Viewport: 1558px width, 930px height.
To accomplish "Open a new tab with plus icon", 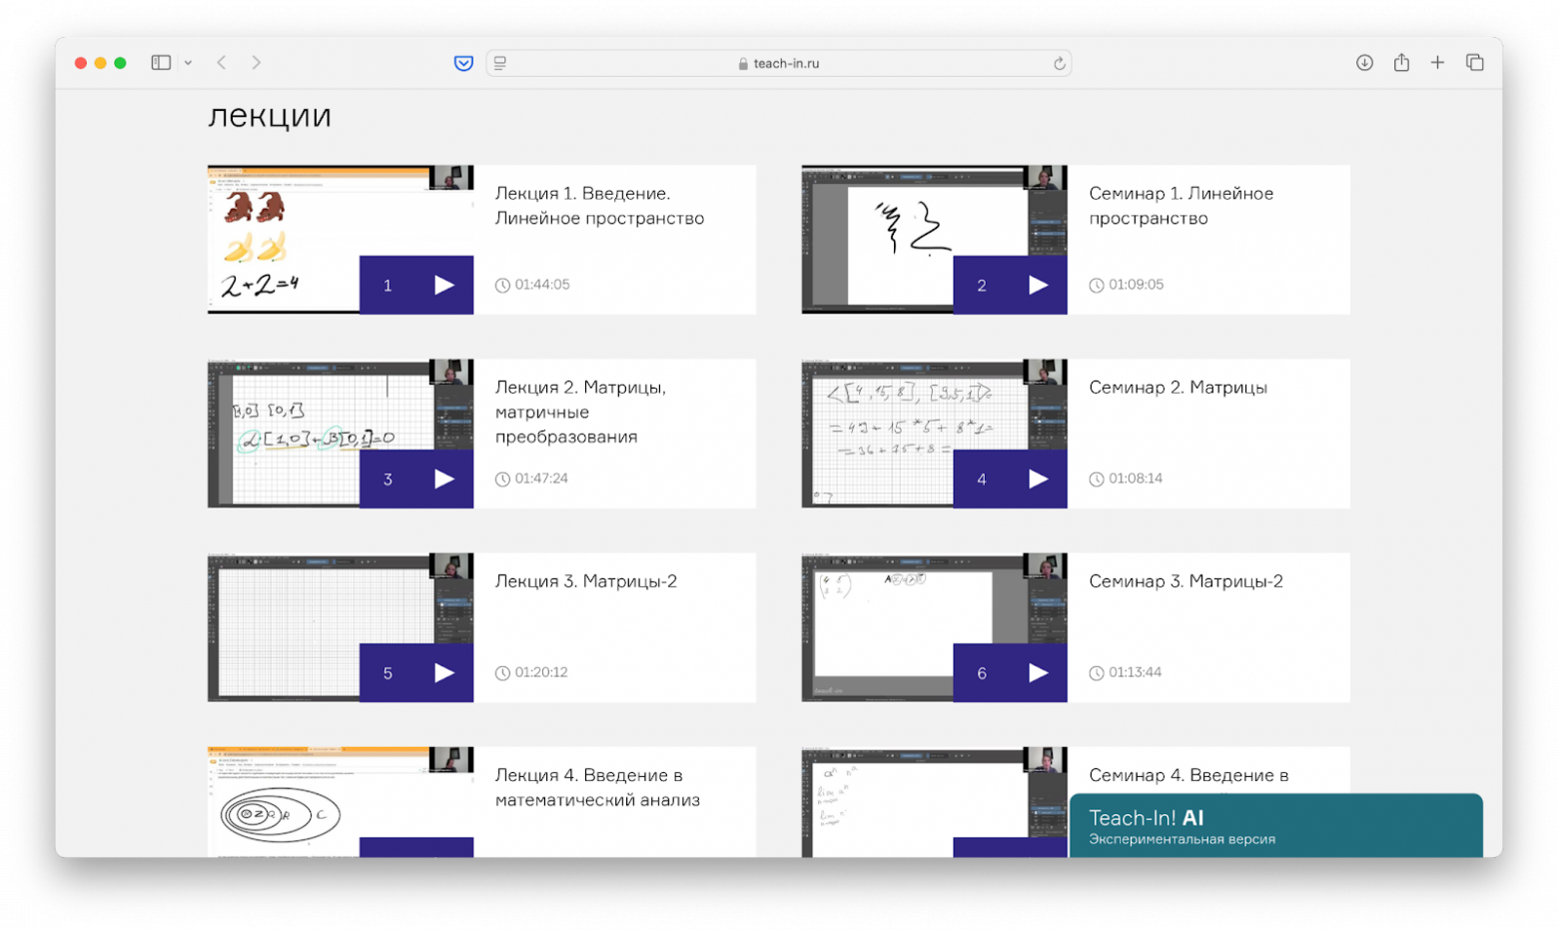I will tap(1437, 63).
